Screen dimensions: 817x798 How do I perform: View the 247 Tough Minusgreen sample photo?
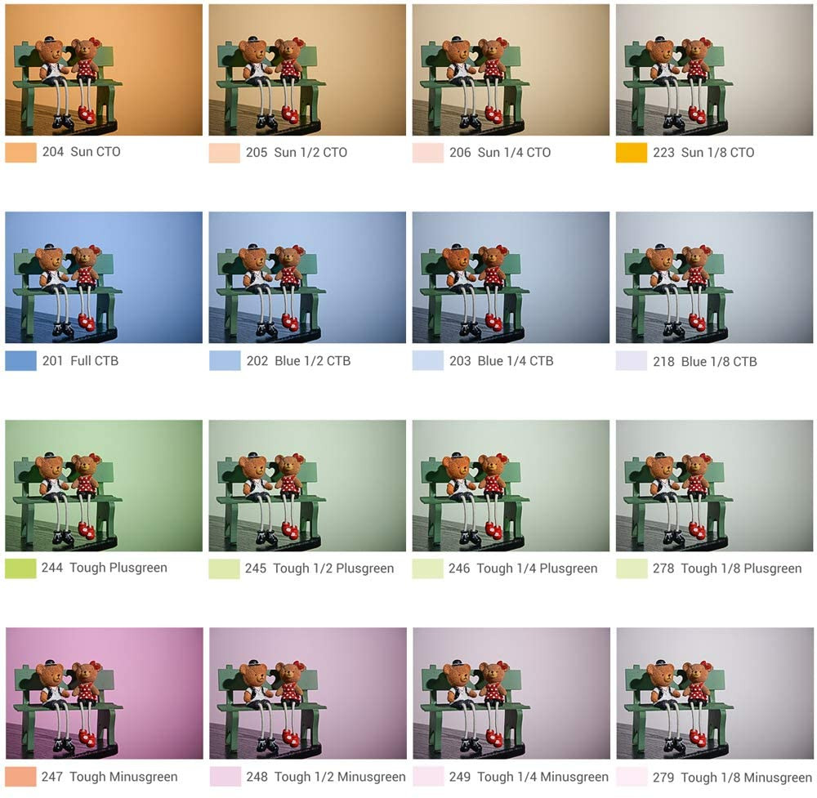pyautogui.click(x=105, y=693)
